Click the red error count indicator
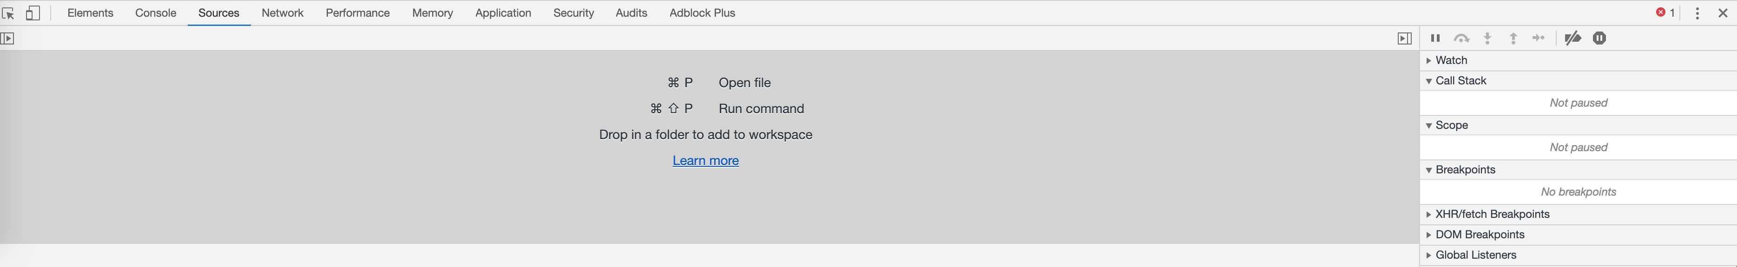Viewport: 1737px width, 267px height. [1665, 13]
